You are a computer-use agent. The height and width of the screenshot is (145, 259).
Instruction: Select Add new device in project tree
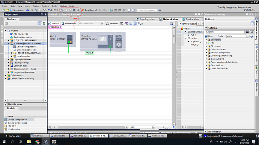[x=21, y=34]
